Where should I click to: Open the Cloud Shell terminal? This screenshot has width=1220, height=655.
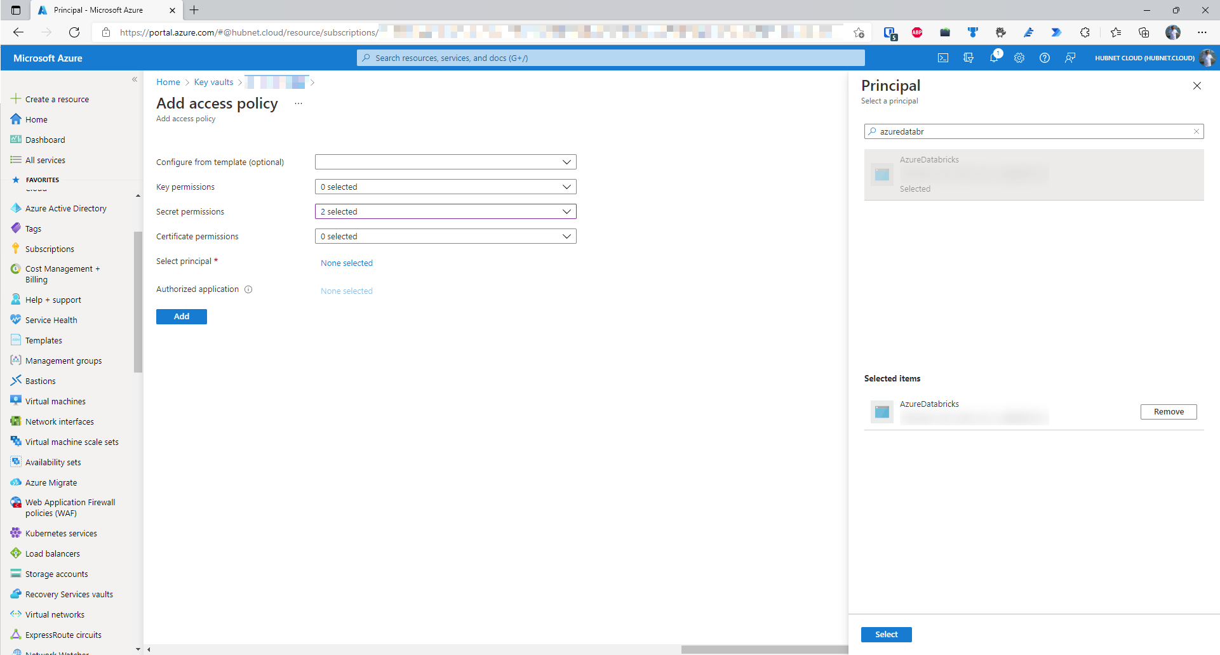point(943,58)
